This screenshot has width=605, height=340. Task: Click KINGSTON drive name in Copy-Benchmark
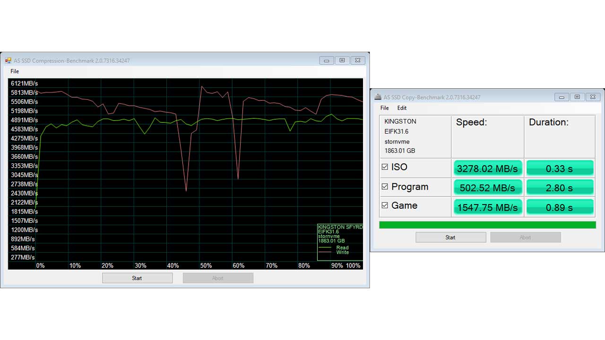400,121
